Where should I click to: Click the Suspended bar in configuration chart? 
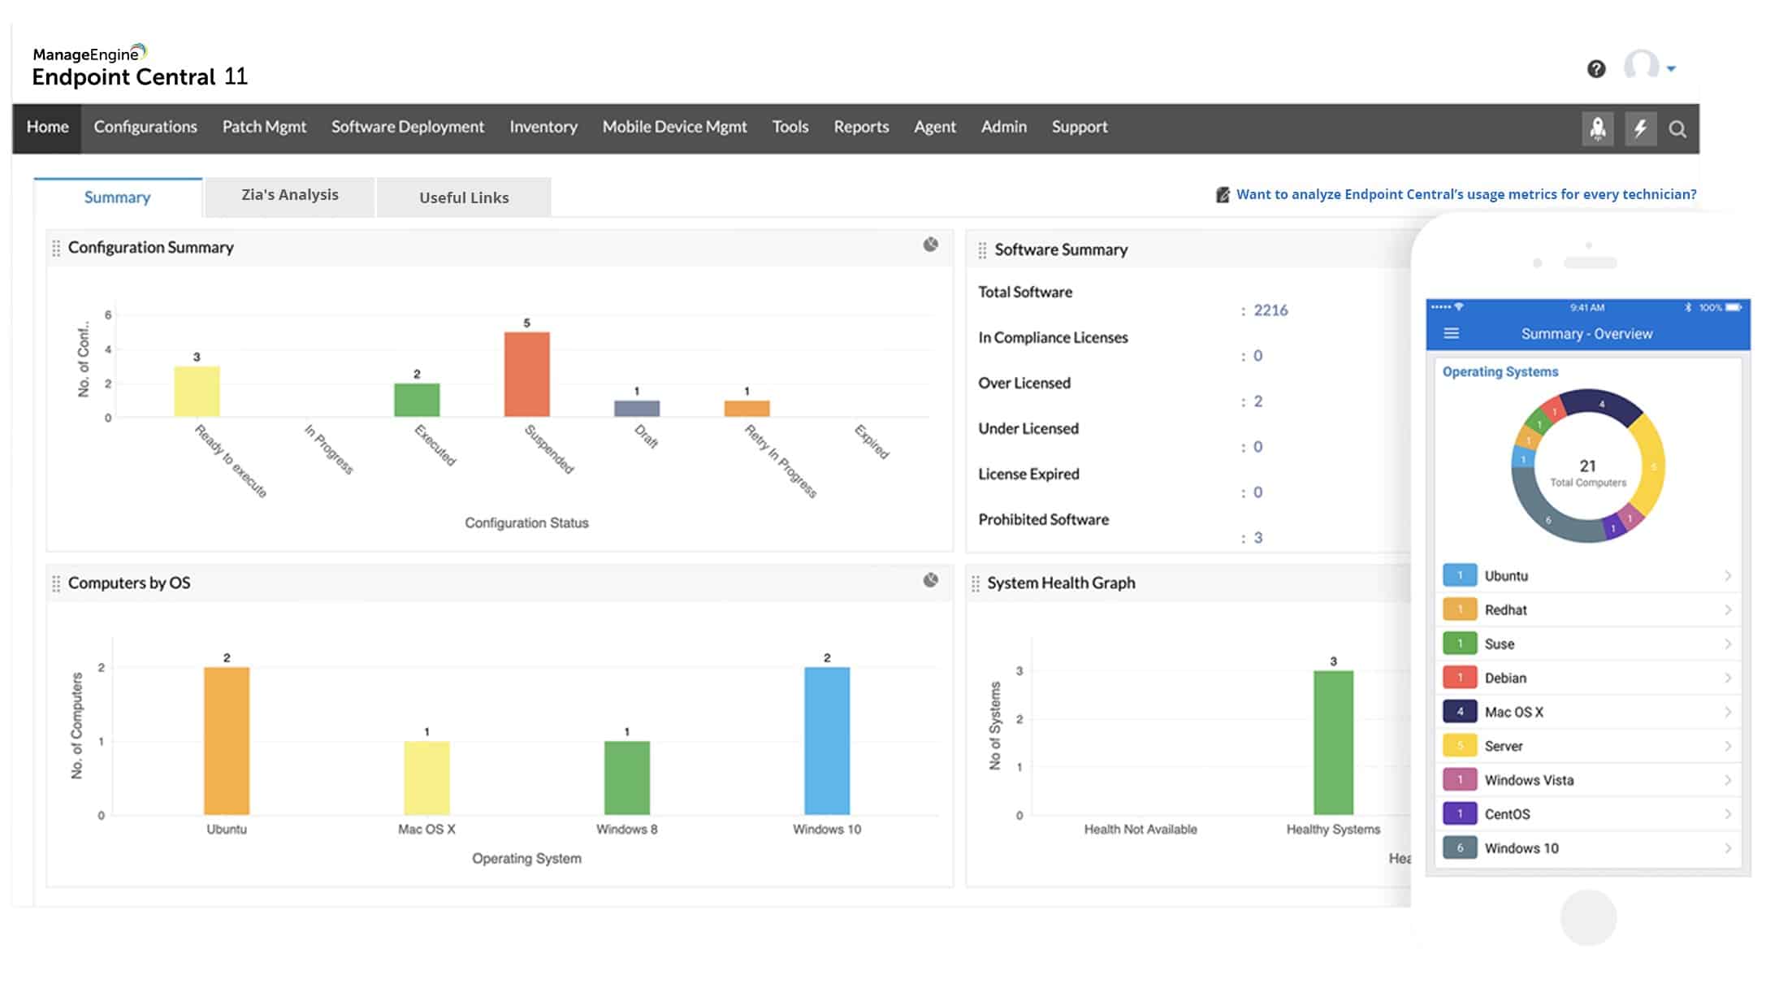click(526, 375)
